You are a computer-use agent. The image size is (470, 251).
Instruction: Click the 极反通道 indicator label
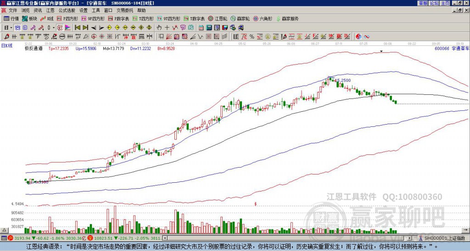[x=34, y=48]
